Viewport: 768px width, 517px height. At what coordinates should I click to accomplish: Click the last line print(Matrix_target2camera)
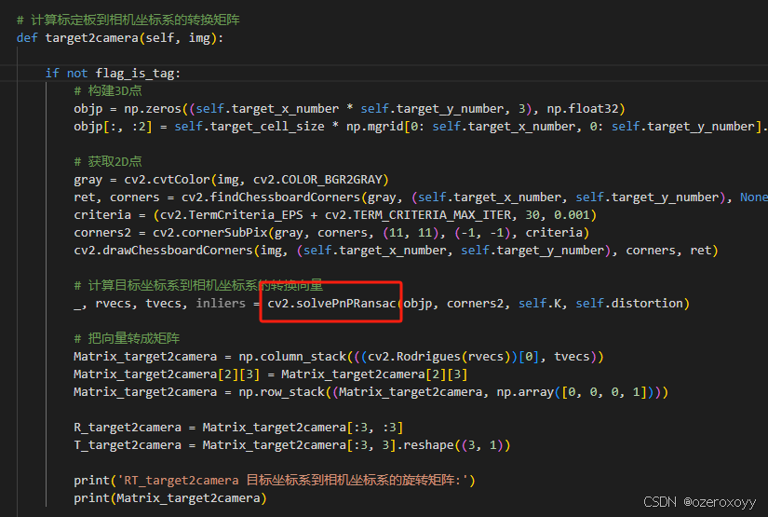pos(170,497)
